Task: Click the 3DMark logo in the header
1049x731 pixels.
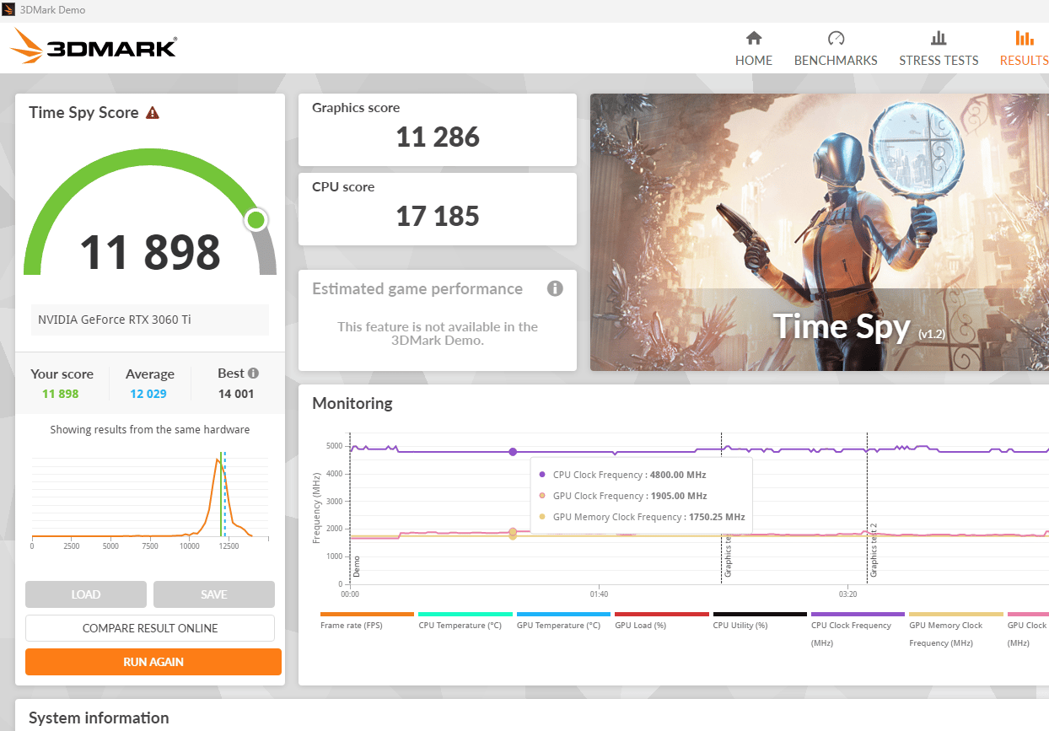Action: click(94, 47)
